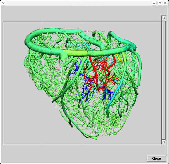The image size is (169, 164).
Task: Click the scrollbar down arrow
Action: (x=164, y=142)
